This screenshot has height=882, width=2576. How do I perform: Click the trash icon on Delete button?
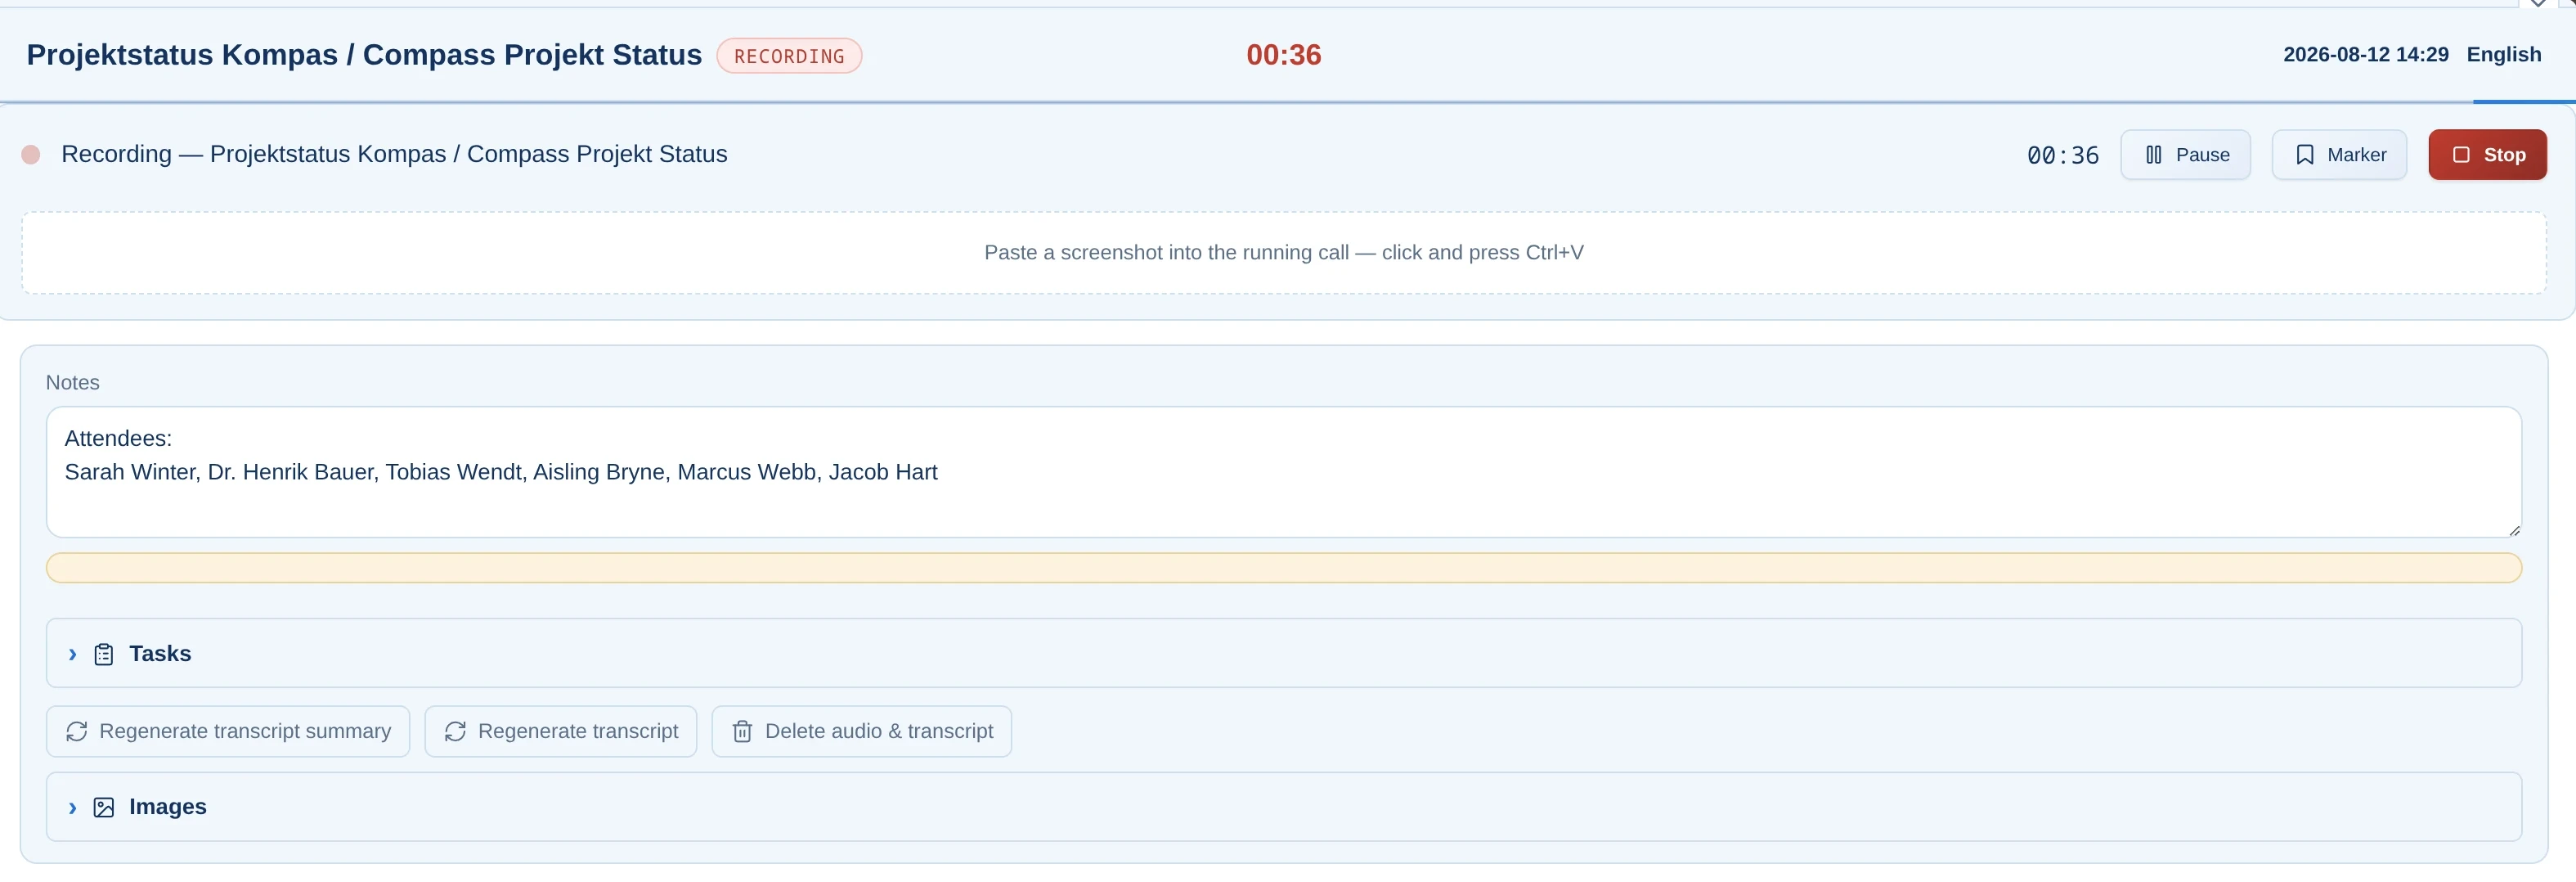(742, 732)
